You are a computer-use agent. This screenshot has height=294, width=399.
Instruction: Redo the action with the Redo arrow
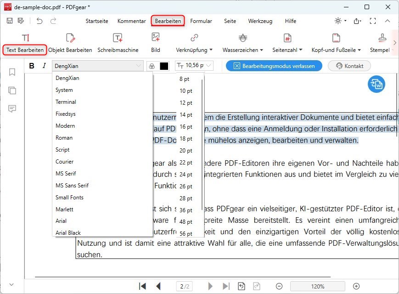(x=53, y=21)
